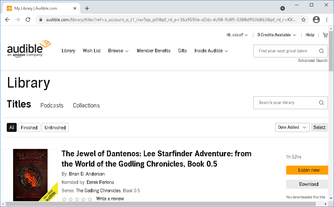Open a new browser tab
This screenshot has height=207, width=334.
click(x=87, y=8)
